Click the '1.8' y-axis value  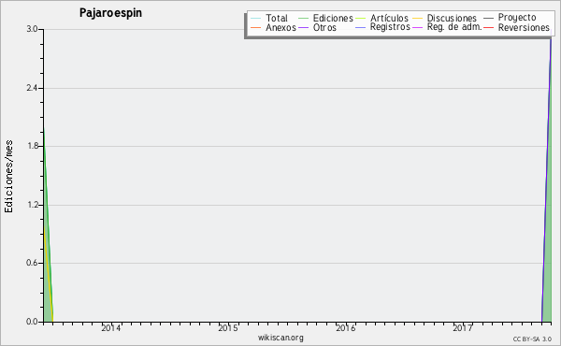[x=32, y=146]
